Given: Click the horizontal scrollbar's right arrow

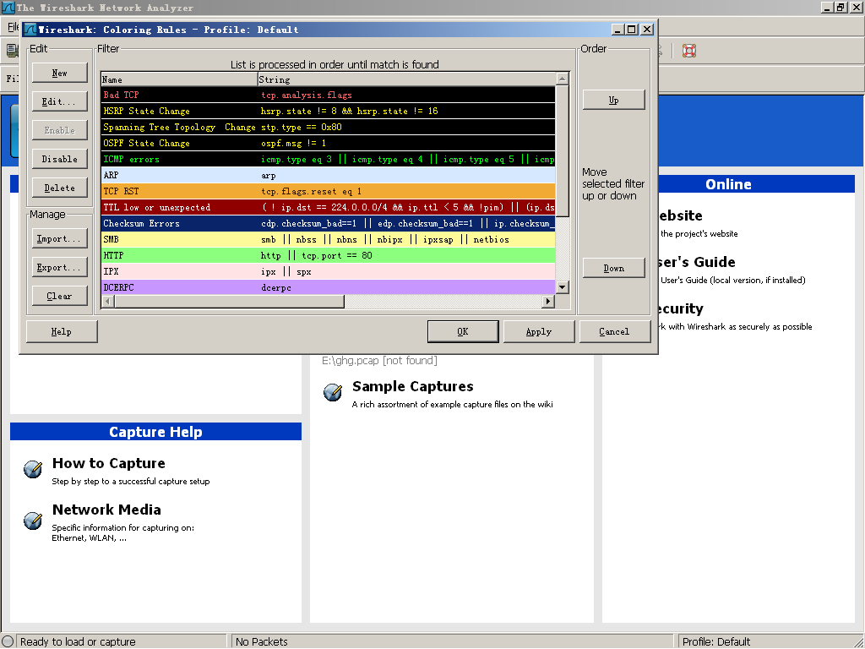Looking at the screenshot, I should coord(547,302).
